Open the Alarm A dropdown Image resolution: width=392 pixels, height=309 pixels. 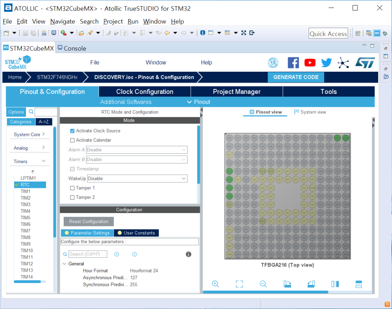point(137,150)
